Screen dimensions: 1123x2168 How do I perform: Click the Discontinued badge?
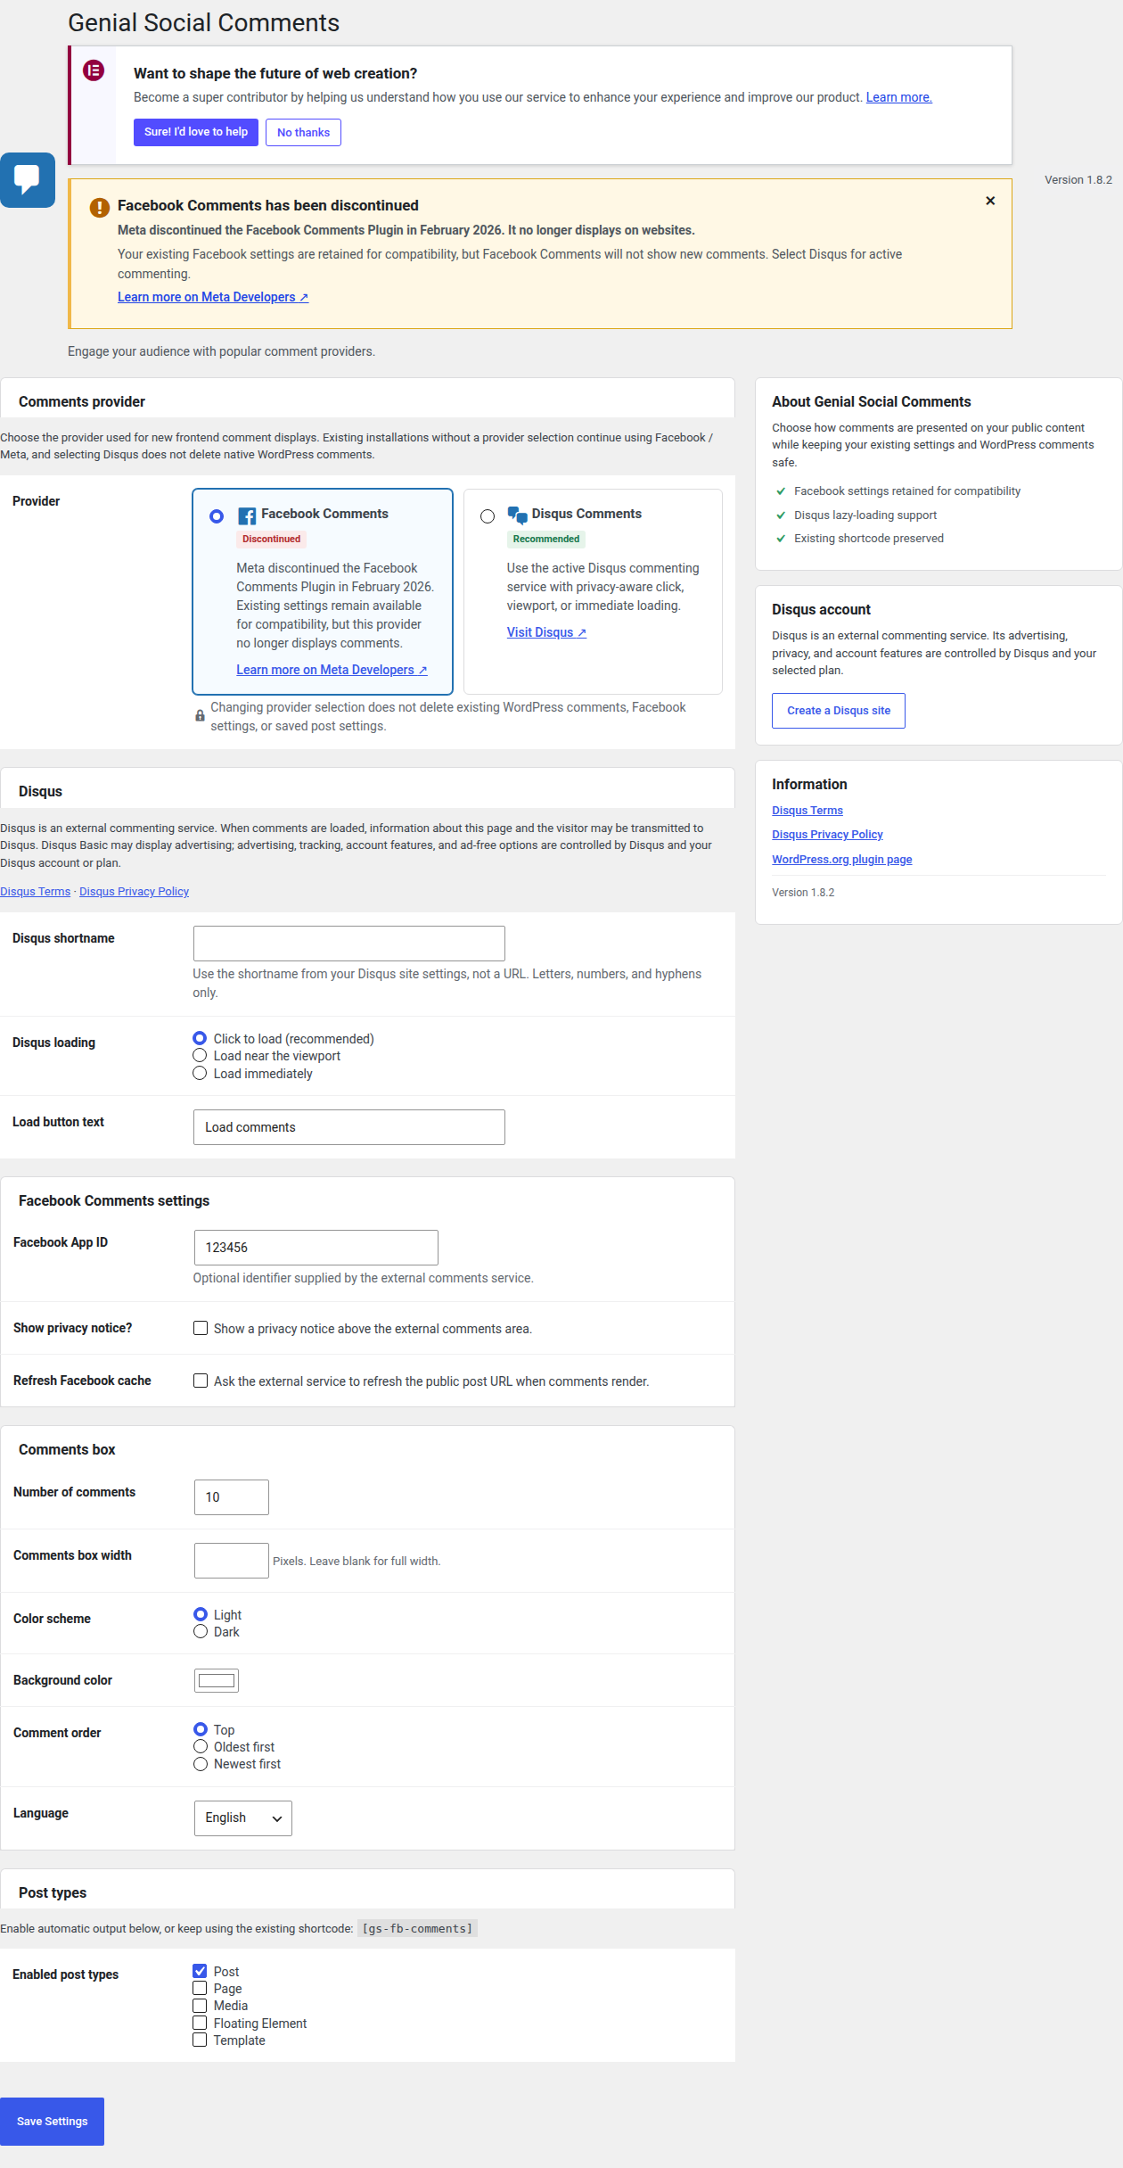pos(272,540)
